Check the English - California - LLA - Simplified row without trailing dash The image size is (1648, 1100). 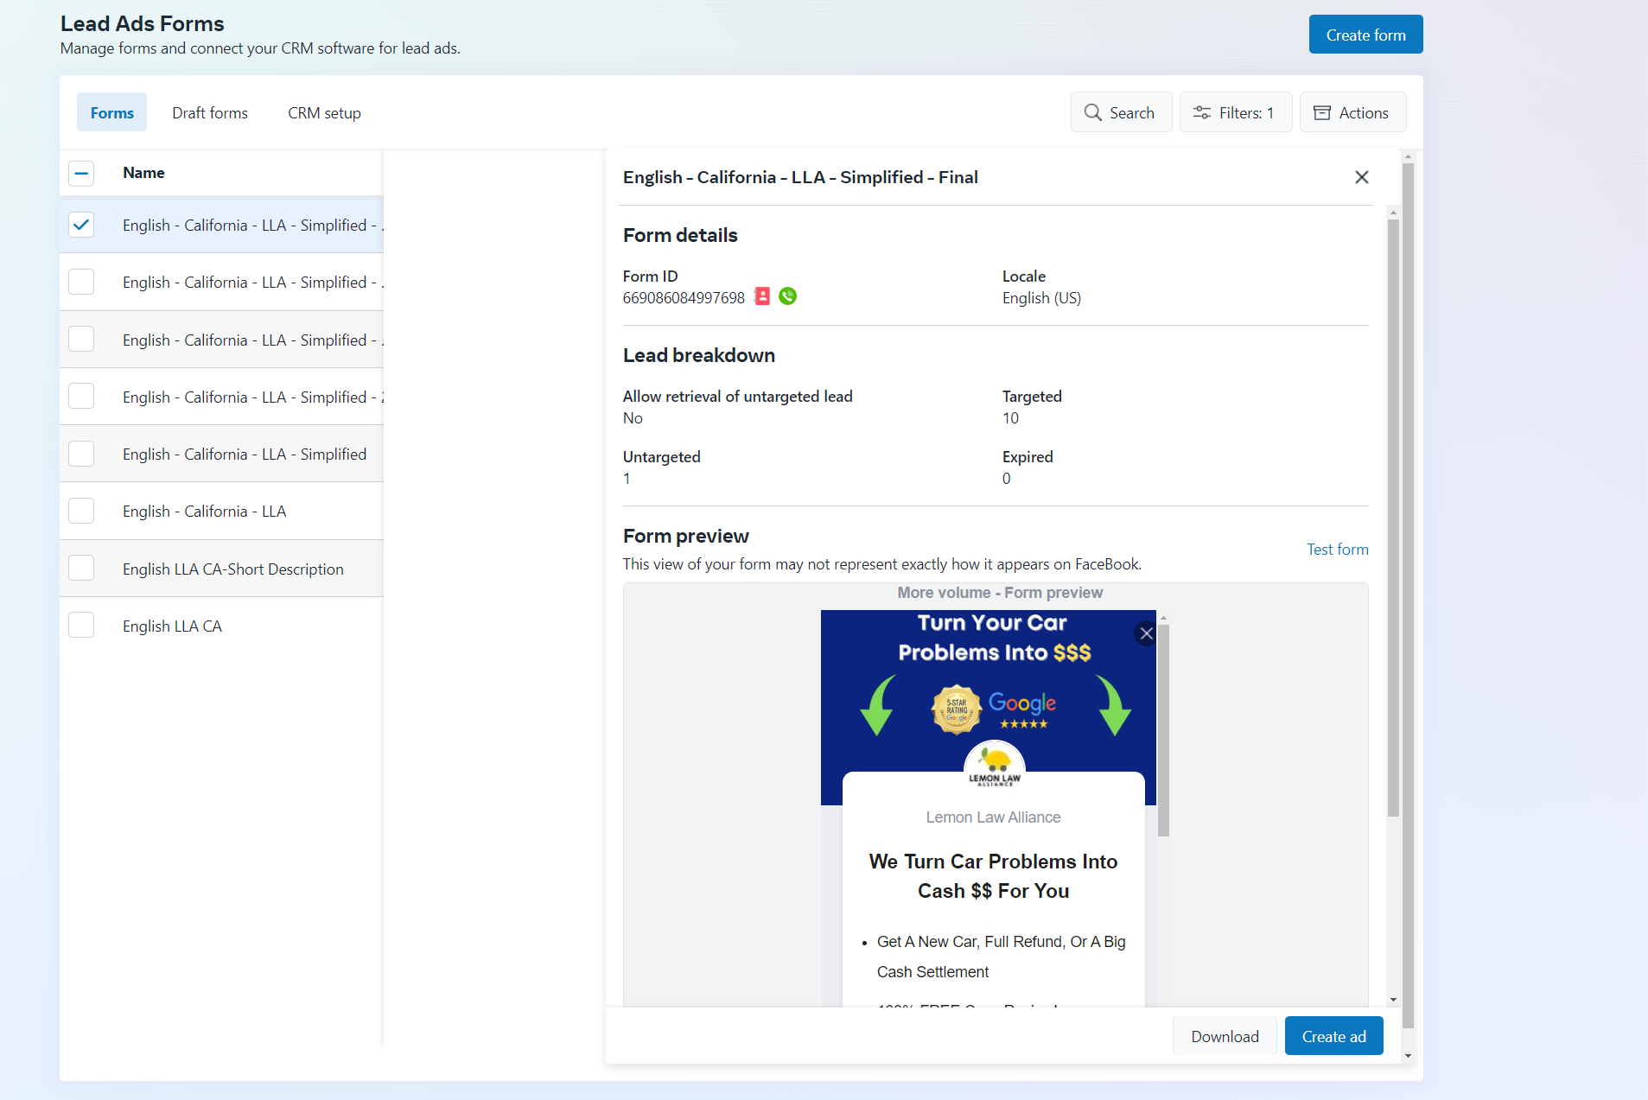pyautogui.click(x=81, y=454)
